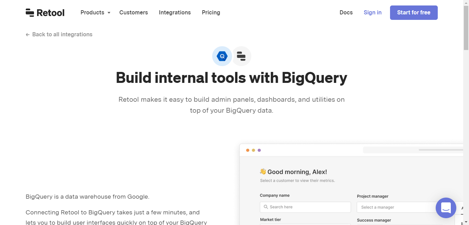The height and width of the screenshot is (225, 469).
Task: Click the orange dot in the dashboard mockup
Action: pos(248,150)
